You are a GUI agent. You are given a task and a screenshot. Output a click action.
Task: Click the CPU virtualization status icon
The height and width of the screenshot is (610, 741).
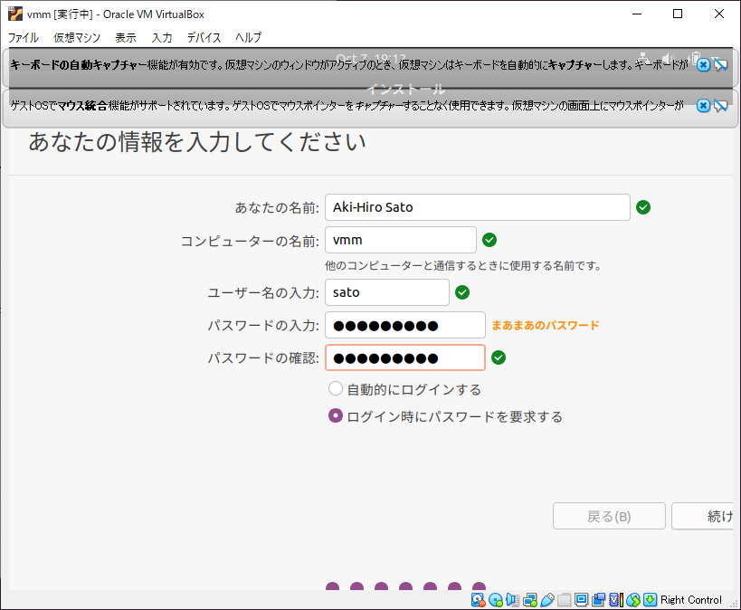[616, 600]
